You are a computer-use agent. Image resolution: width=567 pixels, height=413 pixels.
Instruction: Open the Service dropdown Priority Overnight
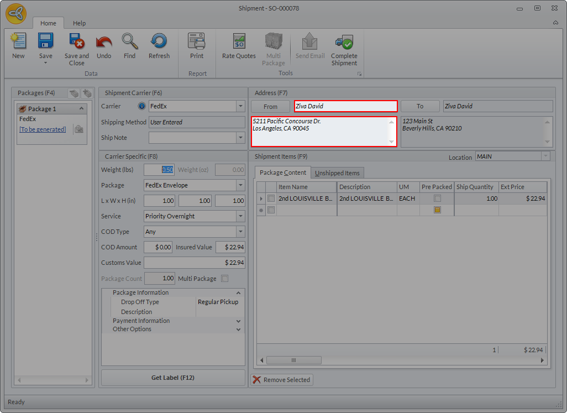click(x=240, y=216)
